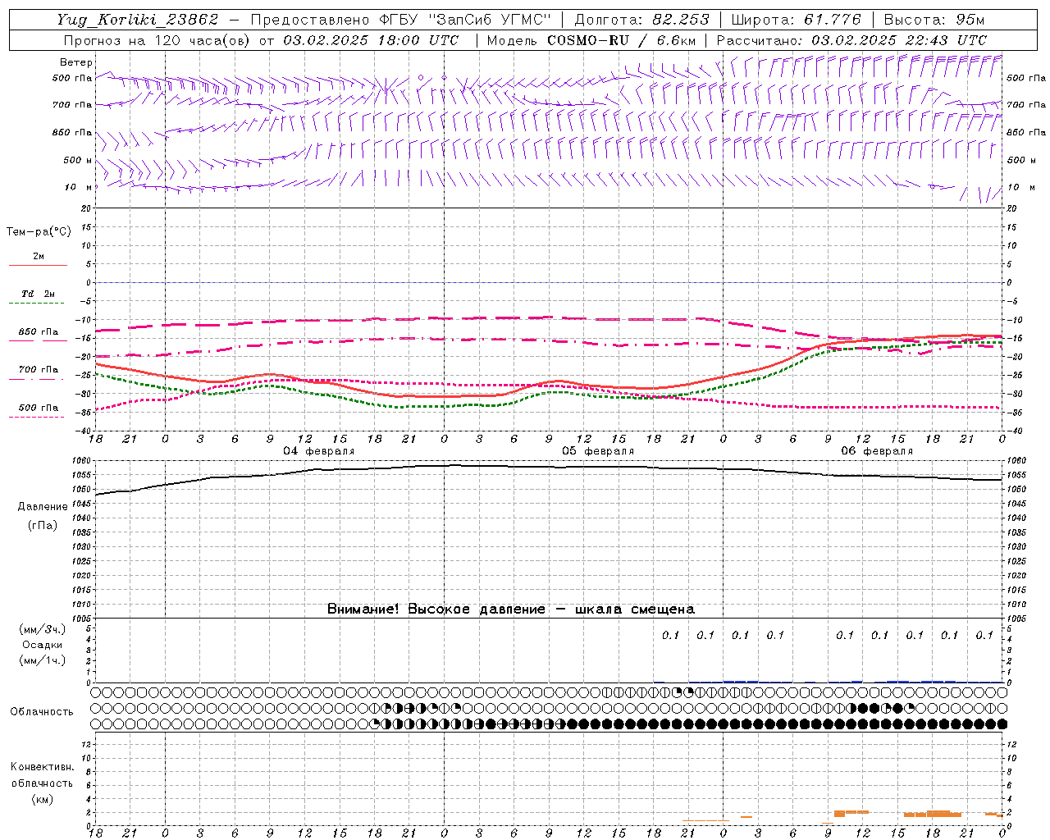Click the 06 февраля date label
1050x840 pixels.
876,451
